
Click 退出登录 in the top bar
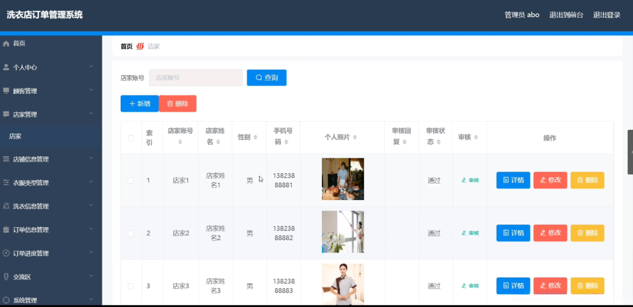[606, 14]
